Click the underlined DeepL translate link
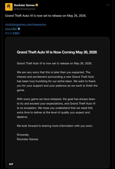 11,29
